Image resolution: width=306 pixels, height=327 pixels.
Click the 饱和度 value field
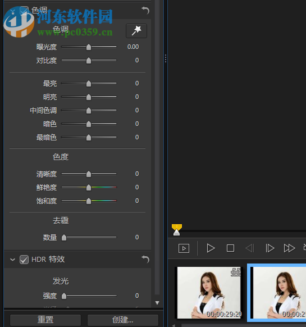(x=137, y=201)
